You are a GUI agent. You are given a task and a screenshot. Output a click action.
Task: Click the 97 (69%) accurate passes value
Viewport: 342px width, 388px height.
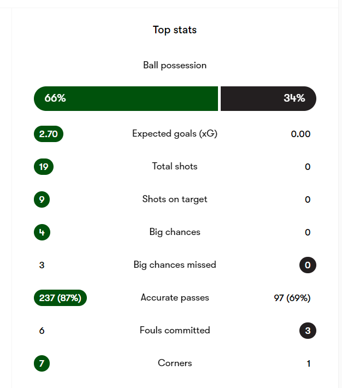tap(292, 298)
